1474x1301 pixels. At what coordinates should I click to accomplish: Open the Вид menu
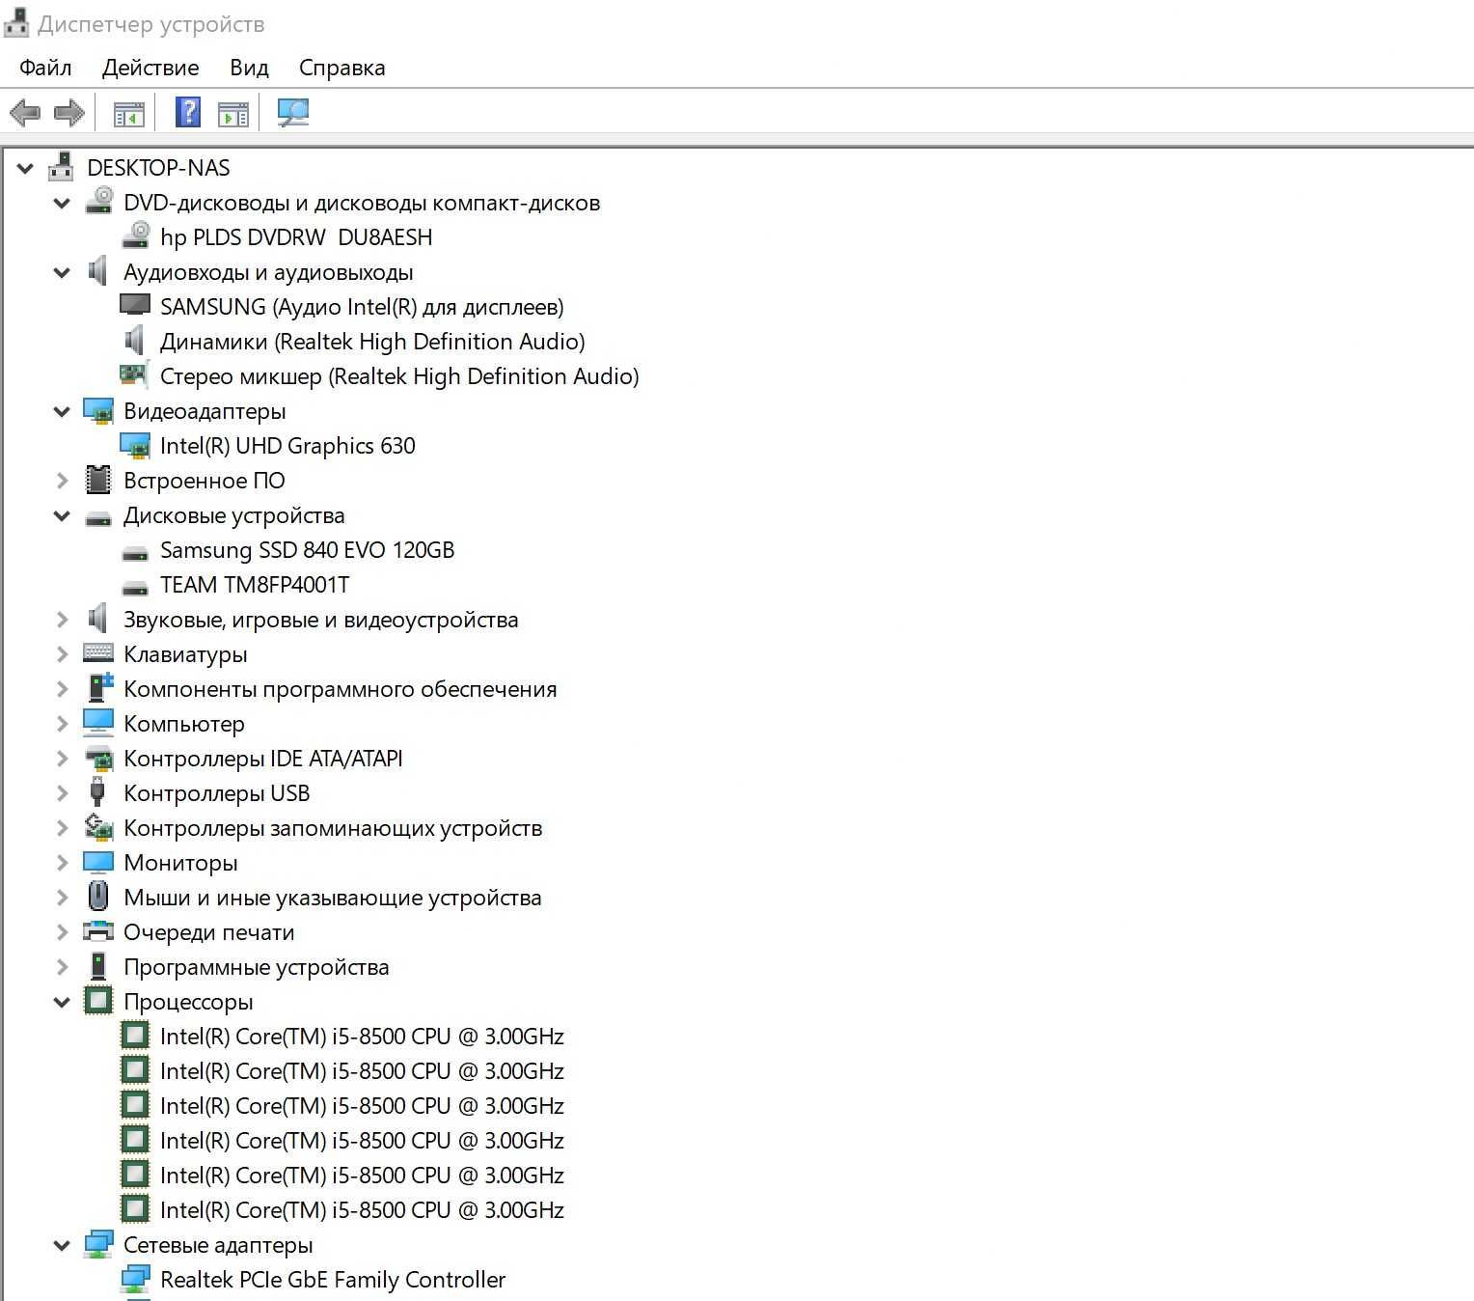tap(249, 68)
